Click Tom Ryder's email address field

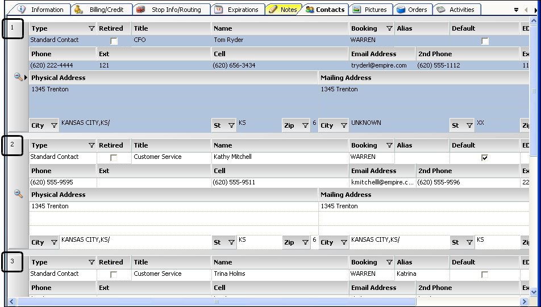pyautogui.click(x=379, y=66)
